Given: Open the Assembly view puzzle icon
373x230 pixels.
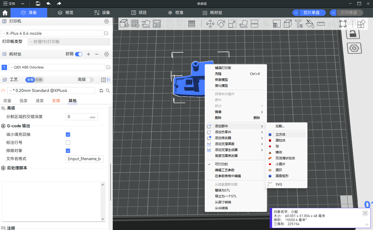Looking at the screenshot, I should tap(361, 24).
